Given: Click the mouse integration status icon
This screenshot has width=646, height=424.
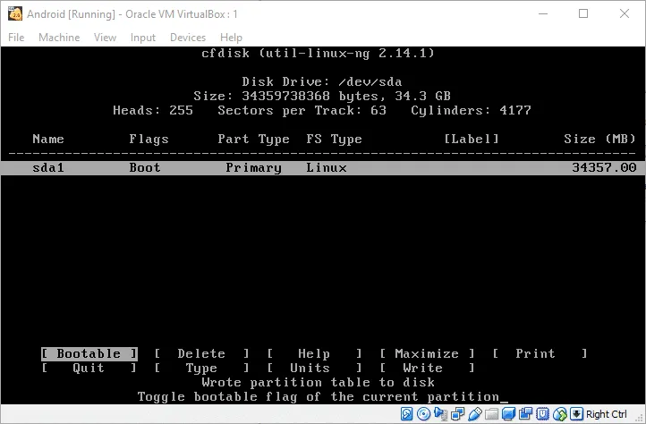Looking at the screenshot, I should [x=559, y=413].
